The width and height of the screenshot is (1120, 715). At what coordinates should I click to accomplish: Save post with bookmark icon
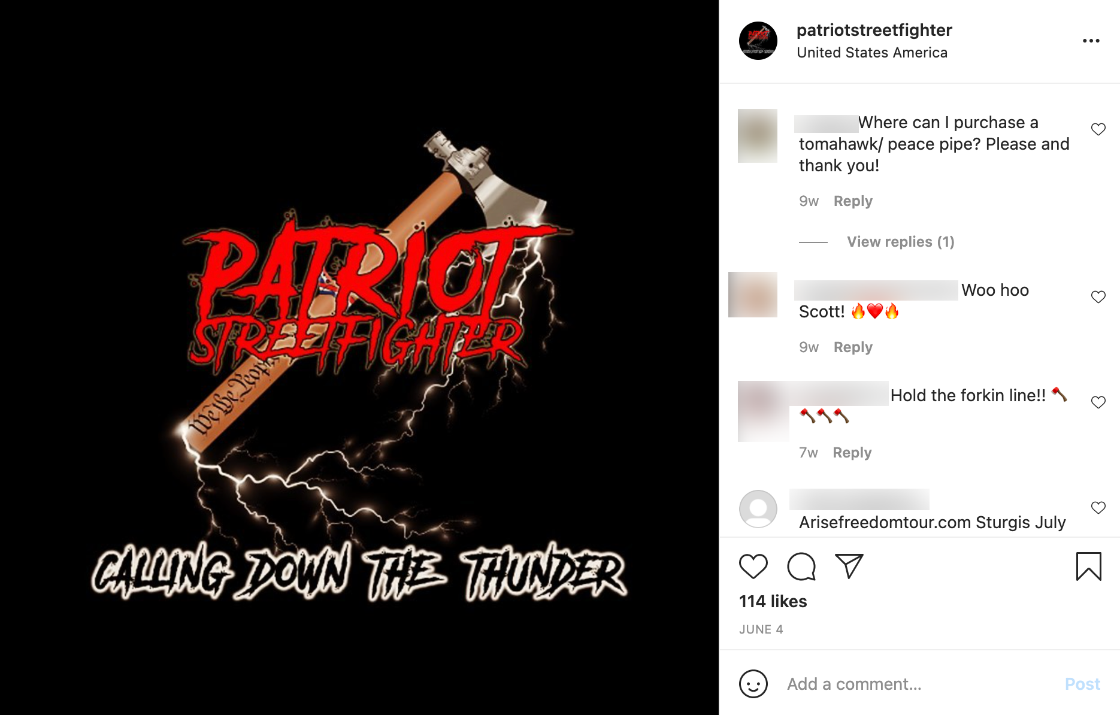click(1088, 566)
